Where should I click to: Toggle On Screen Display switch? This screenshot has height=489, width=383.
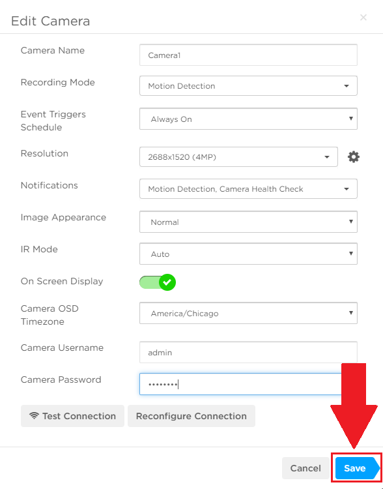[158, 282]
